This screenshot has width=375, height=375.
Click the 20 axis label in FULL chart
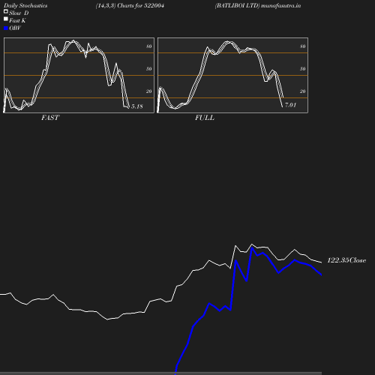click(303, 91)
